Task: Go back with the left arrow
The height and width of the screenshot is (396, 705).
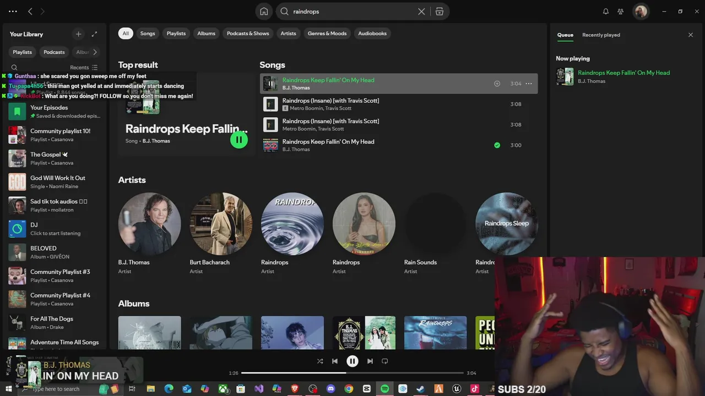Action: point(30,11)
